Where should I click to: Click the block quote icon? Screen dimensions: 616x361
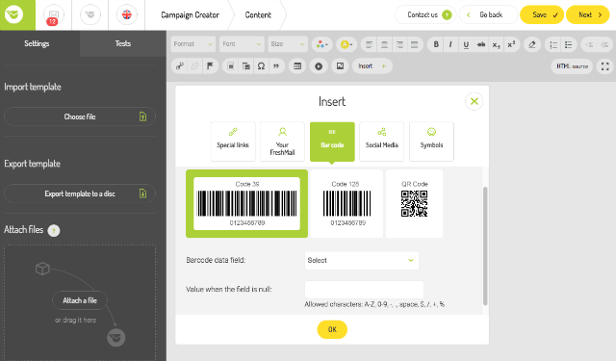pyautogui.click(x=276, y=66)
